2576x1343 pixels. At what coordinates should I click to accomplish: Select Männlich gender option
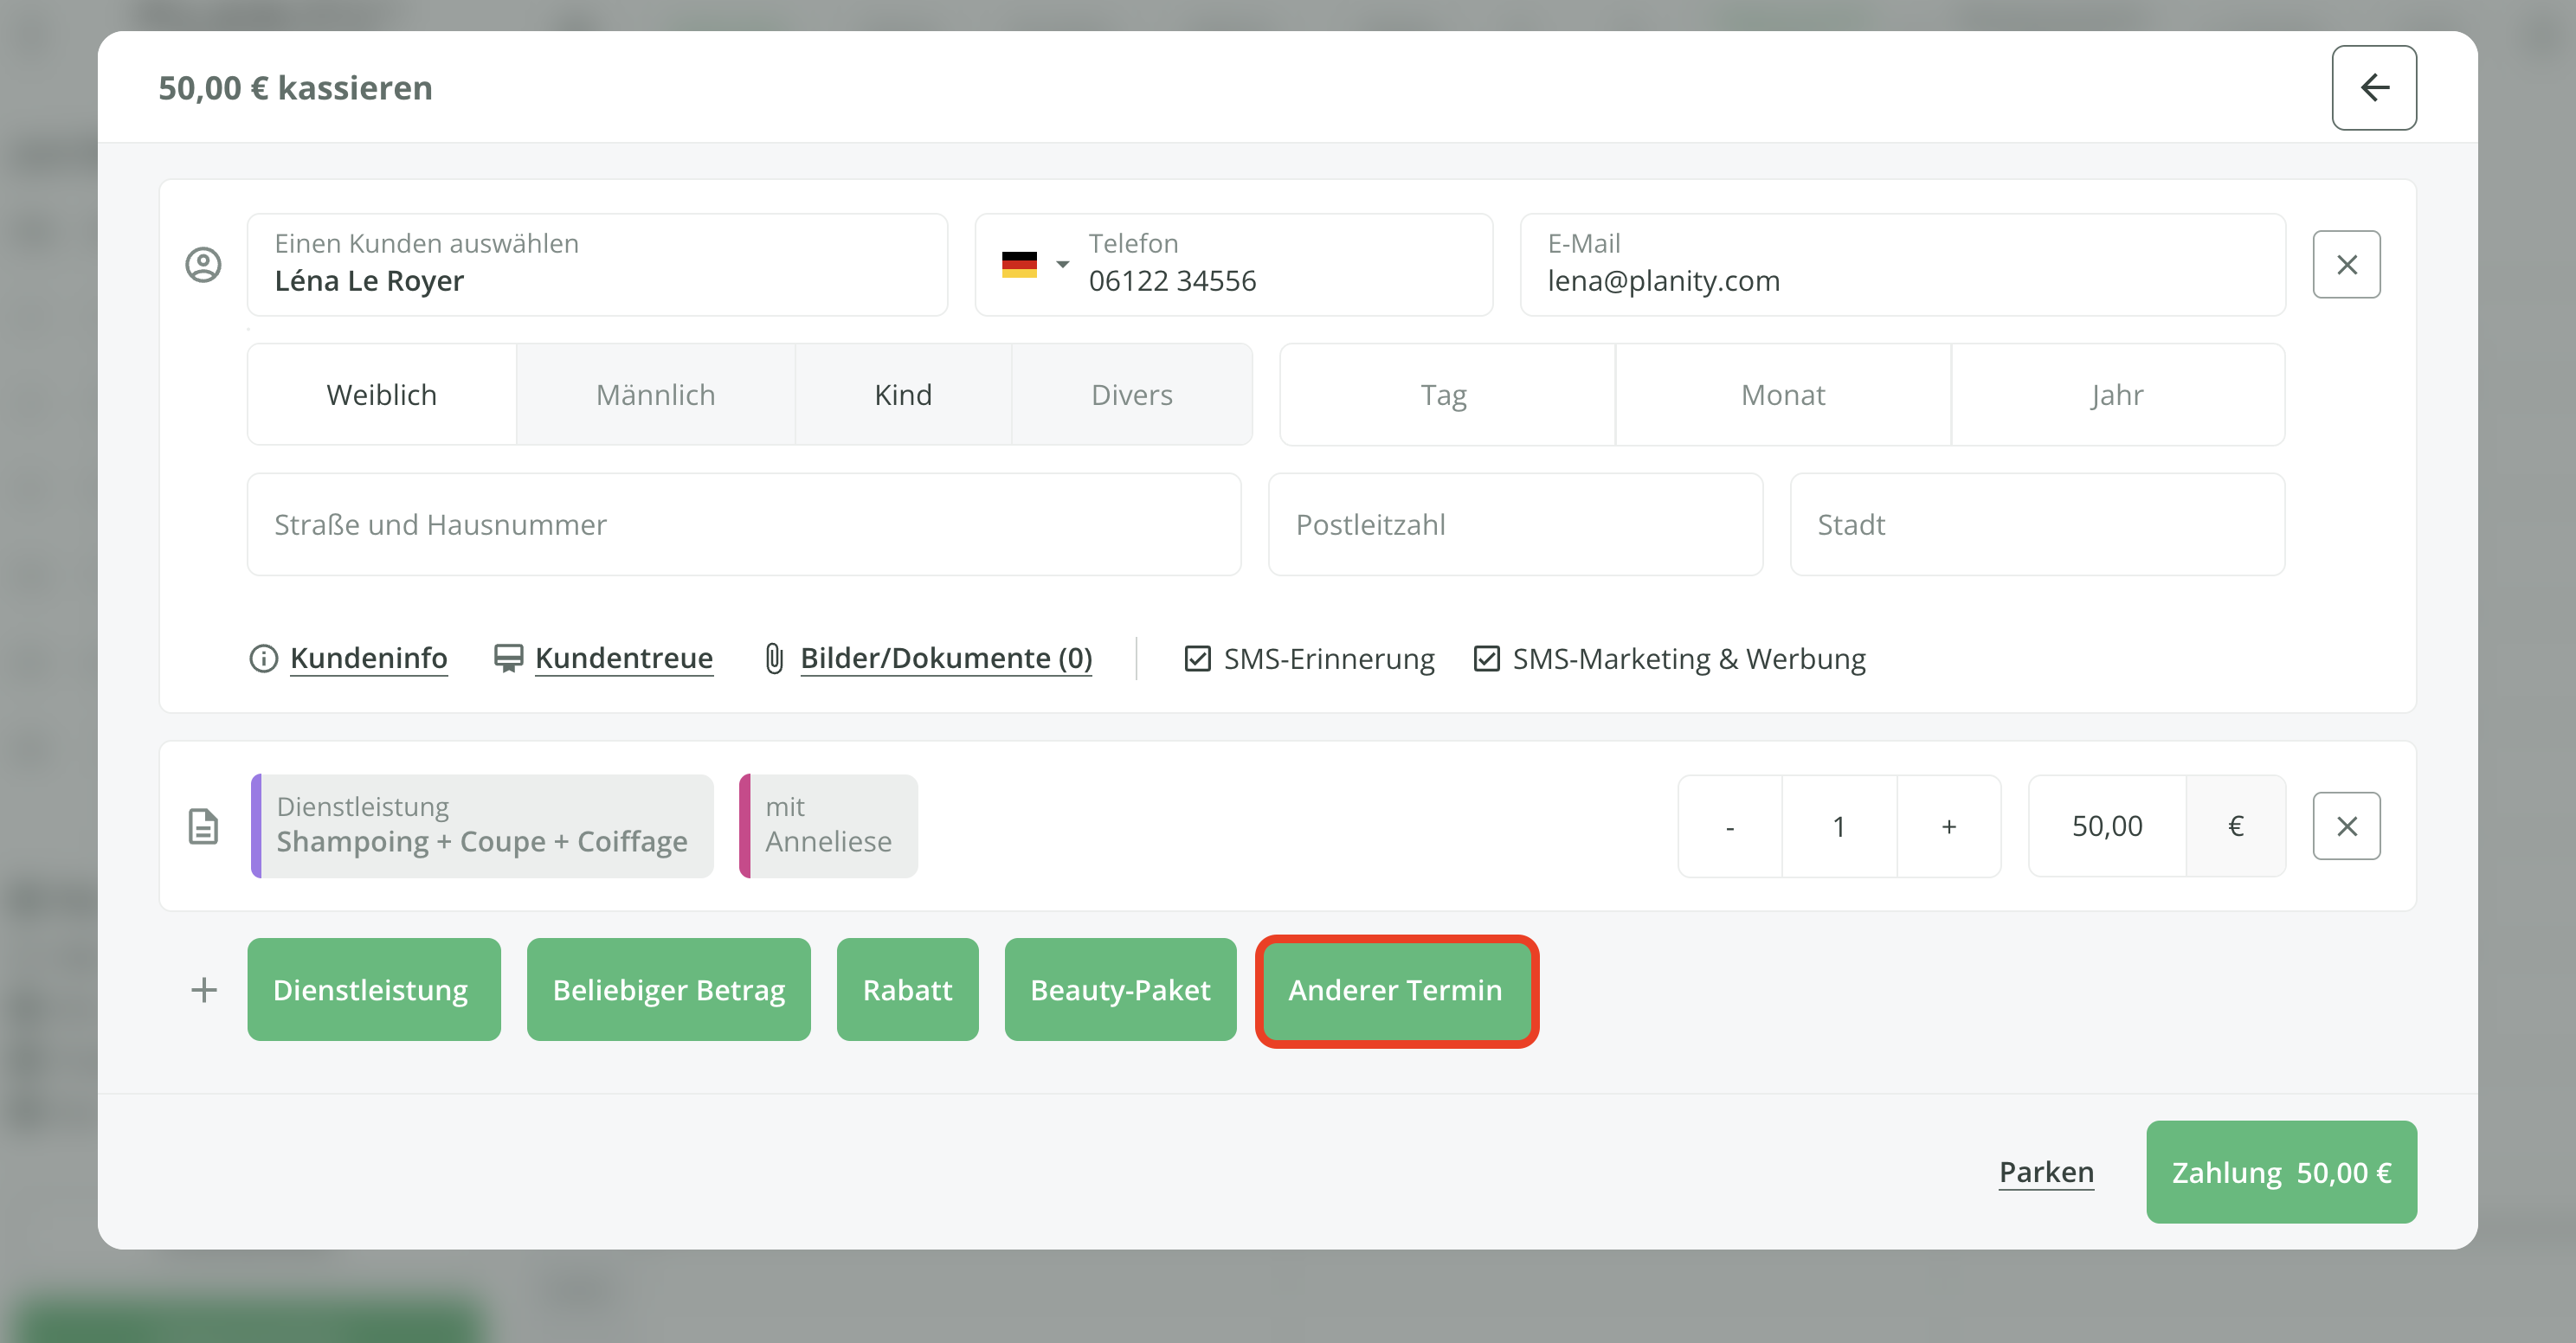[x=655, y=395]
